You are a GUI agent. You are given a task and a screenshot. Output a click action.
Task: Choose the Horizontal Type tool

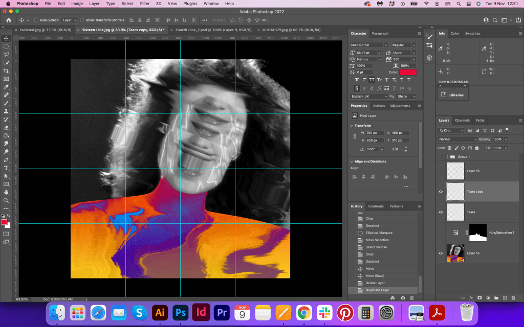click(6, 168)
